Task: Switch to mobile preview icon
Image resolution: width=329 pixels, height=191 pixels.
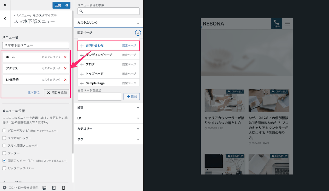Action: [63, 188]
